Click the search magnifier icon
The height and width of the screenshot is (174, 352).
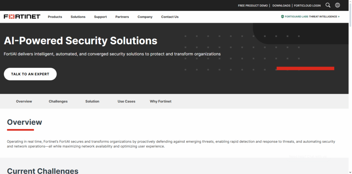(328, 5)
